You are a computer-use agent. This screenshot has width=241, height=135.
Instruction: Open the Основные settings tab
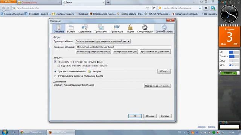click(x=59, y=28)
